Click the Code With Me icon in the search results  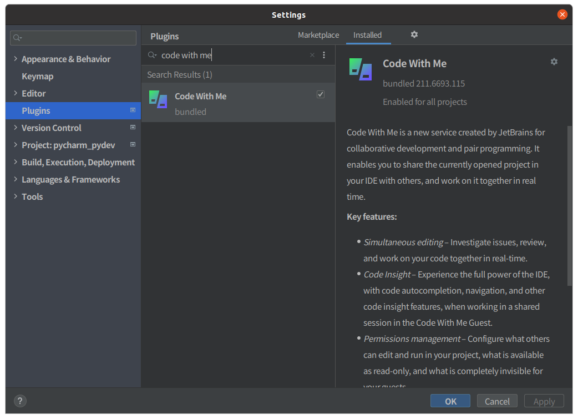click(158, 99)
